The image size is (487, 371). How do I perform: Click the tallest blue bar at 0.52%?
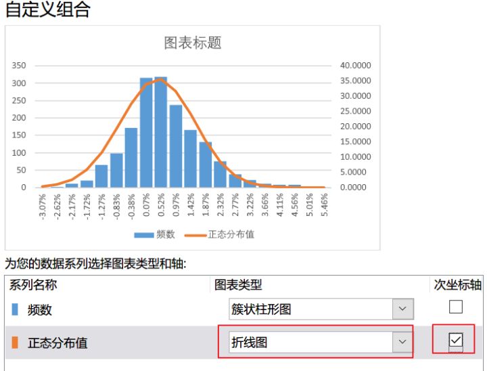pos(161,133)
